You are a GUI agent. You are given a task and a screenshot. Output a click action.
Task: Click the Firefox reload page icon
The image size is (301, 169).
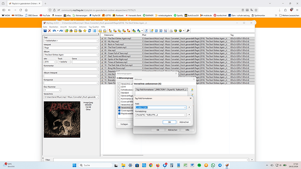tap(21, 10)
